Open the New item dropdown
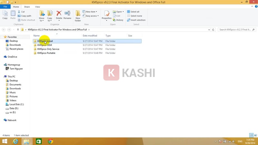258x145 pixels. tap(90, 12)
